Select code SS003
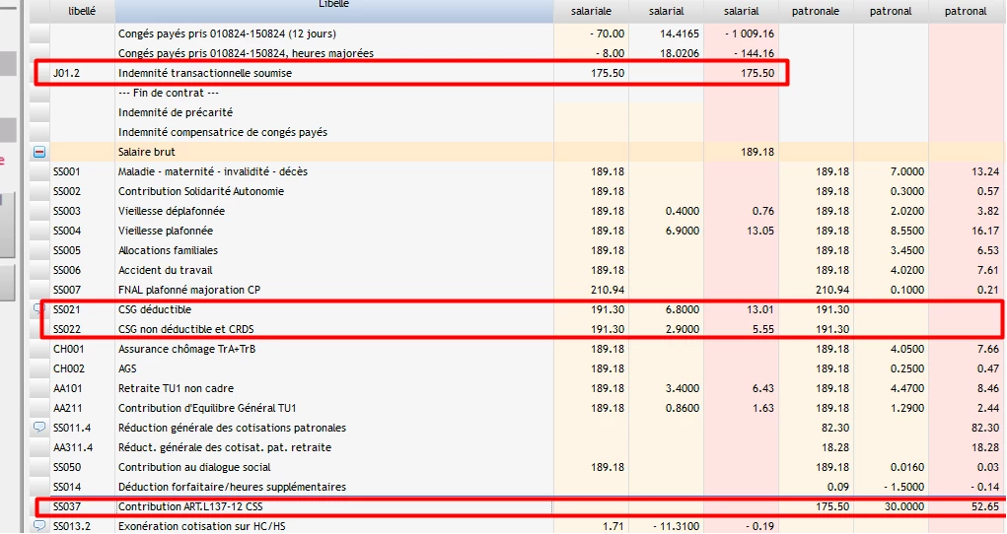Viewport: 1007px width, 534px height. coord(67,211)
